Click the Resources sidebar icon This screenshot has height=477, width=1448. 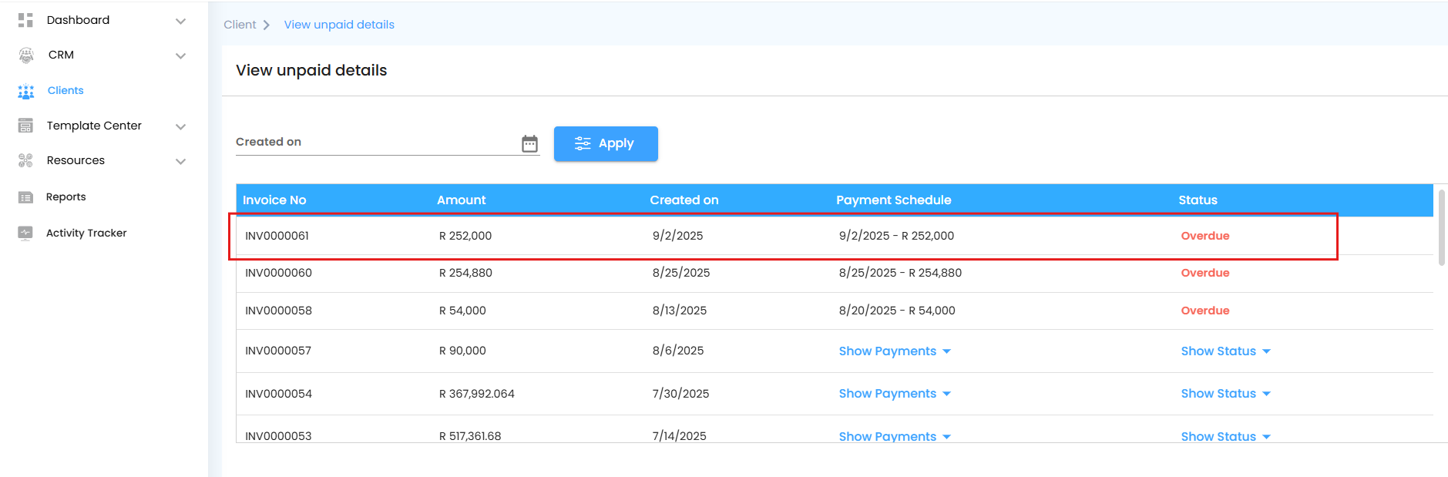[25, 160]
